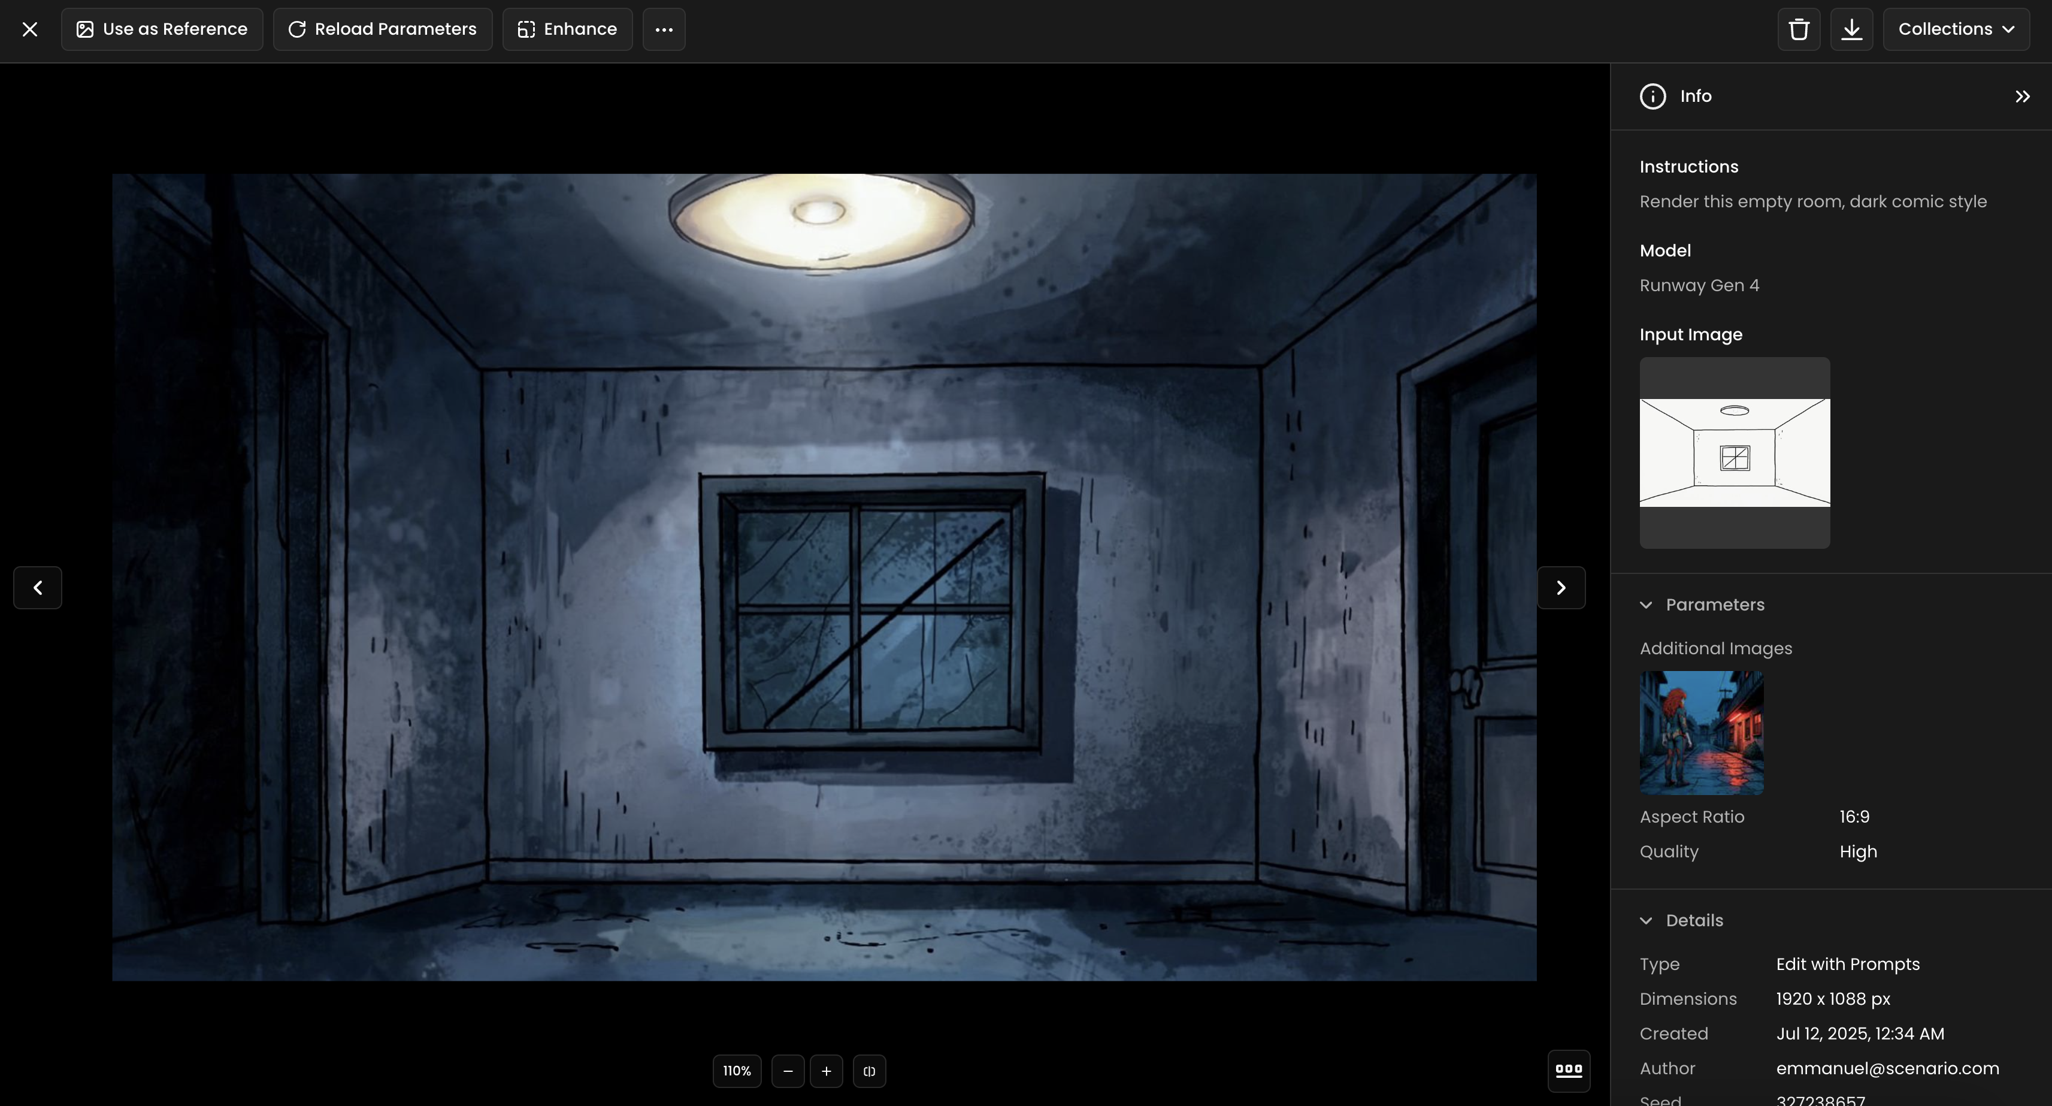Click Use as Reference button

(162, 29)
